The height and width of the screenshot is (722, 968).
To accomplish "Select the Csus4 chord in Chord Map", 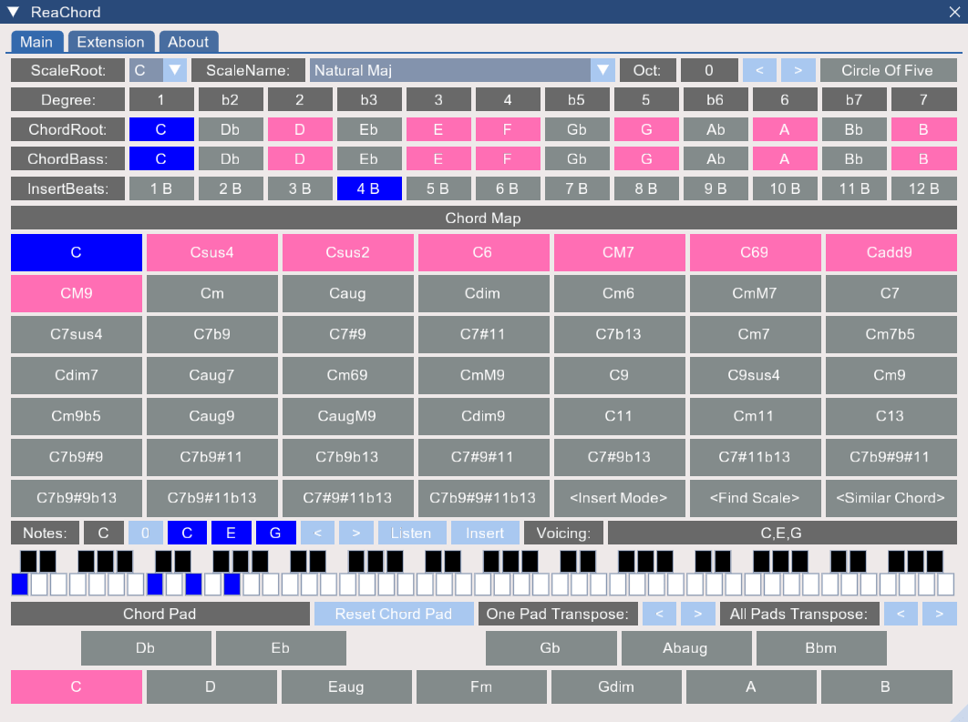I will tap(211, 252).
